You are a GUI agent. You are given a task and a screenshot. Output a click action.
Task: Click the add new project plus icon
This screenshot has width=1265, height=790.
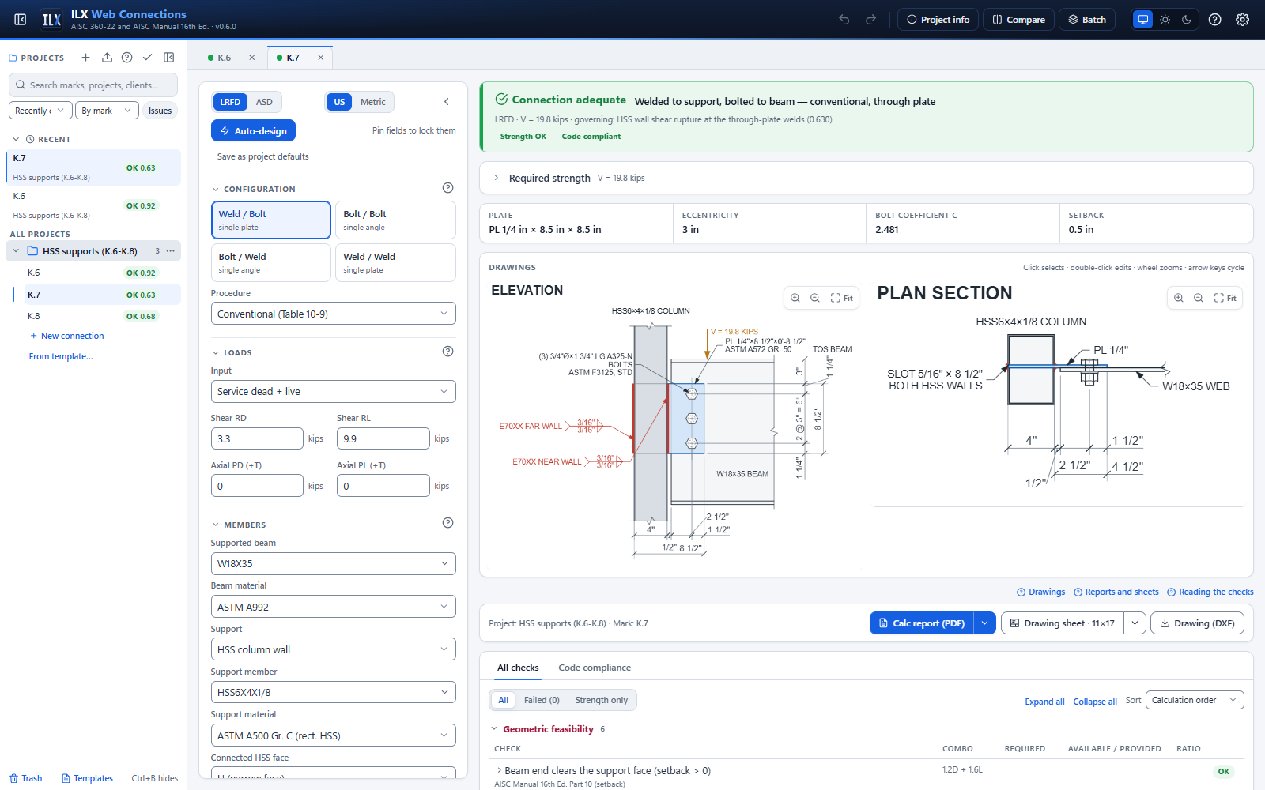pos(86,58)
